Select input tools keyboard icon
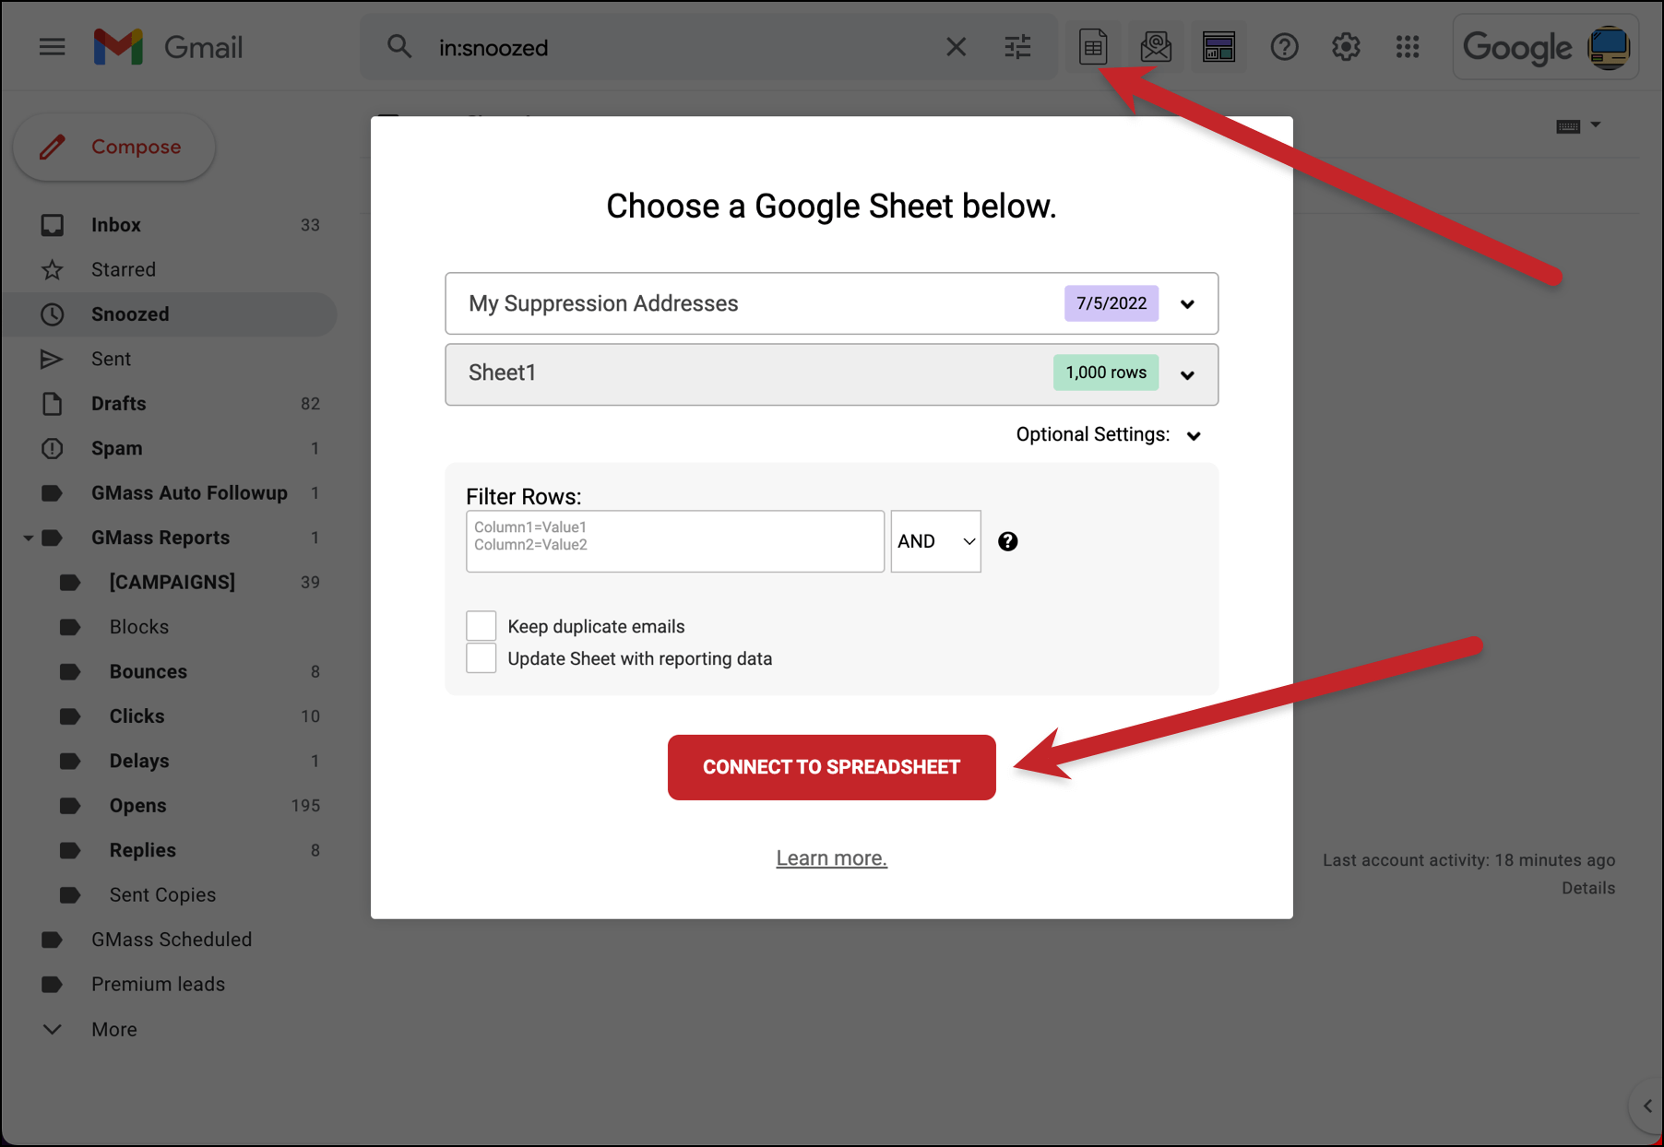Screen dimensions: 1664x1147 (1568, 126)
